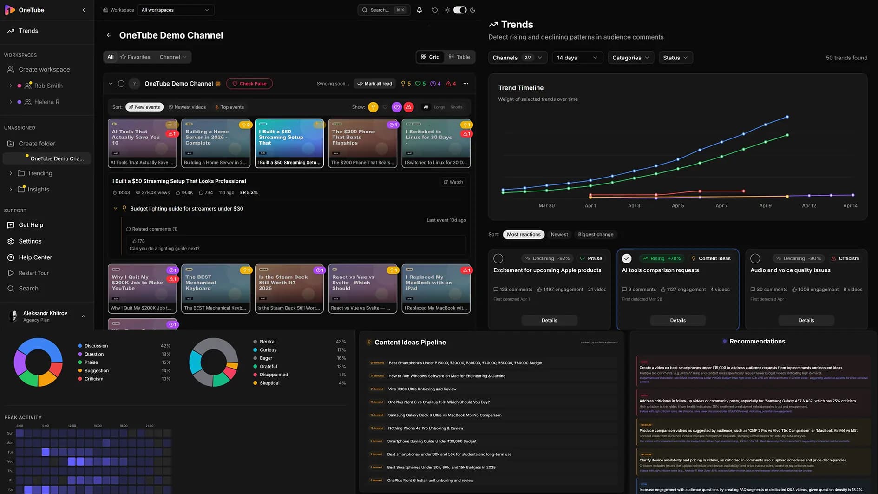Toggle the red criticism filter icon
Screen dimensions: 878x494
click(409, 107)
